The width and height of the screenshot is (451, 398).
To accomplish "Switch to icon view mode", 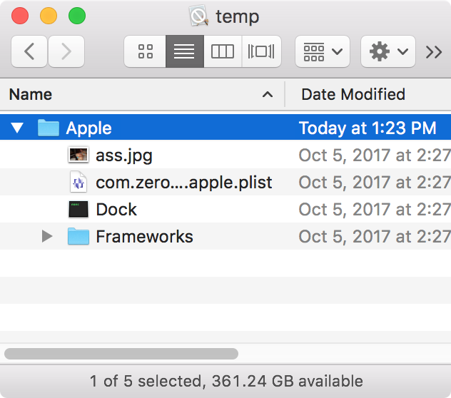I will [145, 51].
